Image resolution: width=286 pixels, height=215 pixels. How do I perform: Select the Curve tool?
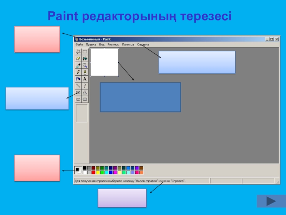coord(85,86)
